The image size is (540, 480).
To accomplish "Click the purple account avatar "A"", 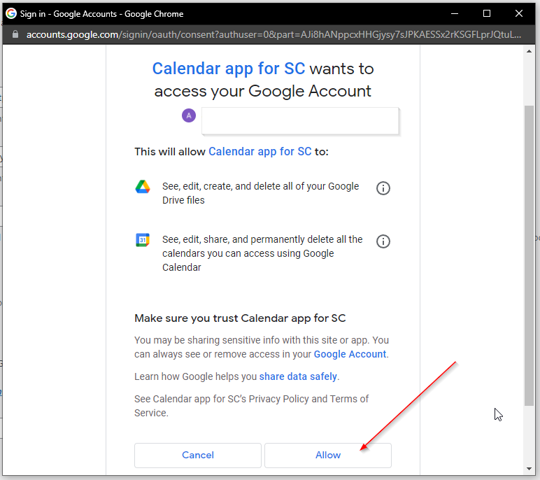I will (x=189, y=115).
